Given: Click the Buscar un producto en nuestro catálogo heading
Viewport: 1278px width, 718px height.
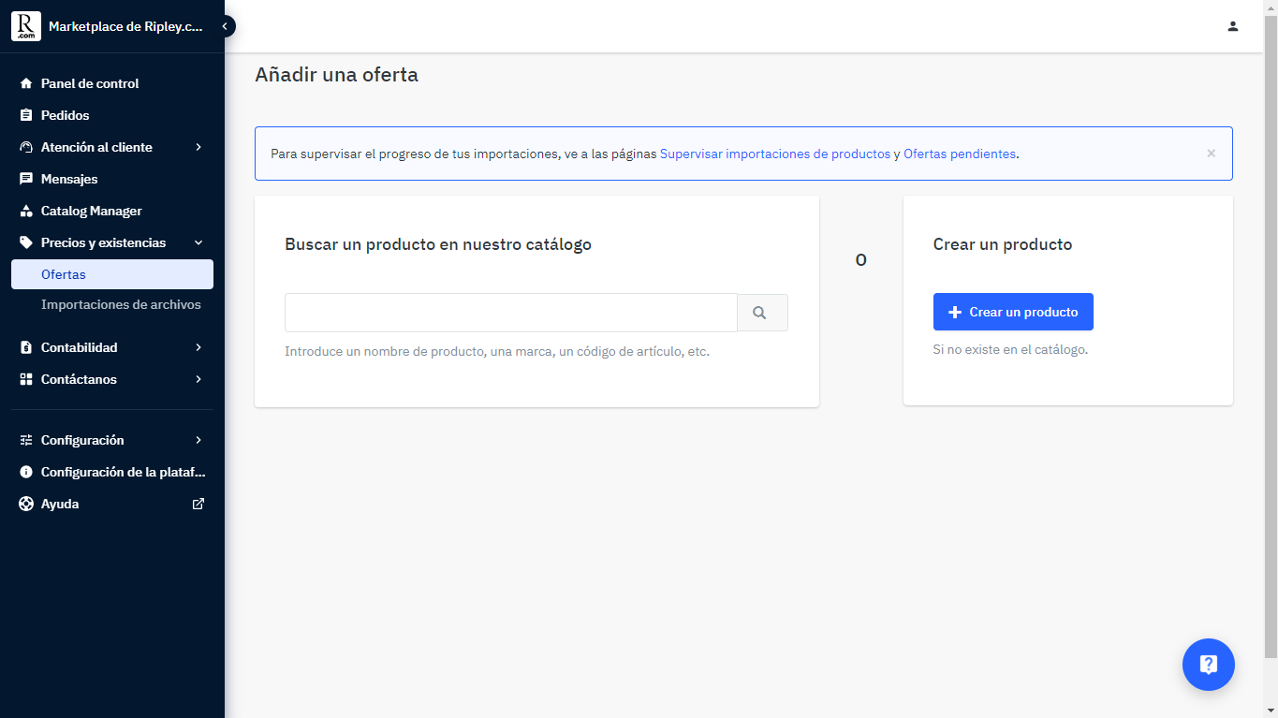Looking at the screenshot, I should pos(438,244).
